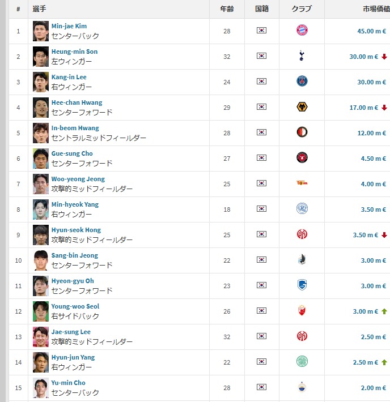This screenshot has height=402, width=390.
Task: Click the Genk crest in Hyeon-gyu Oh's row
Action: (302, 285)
